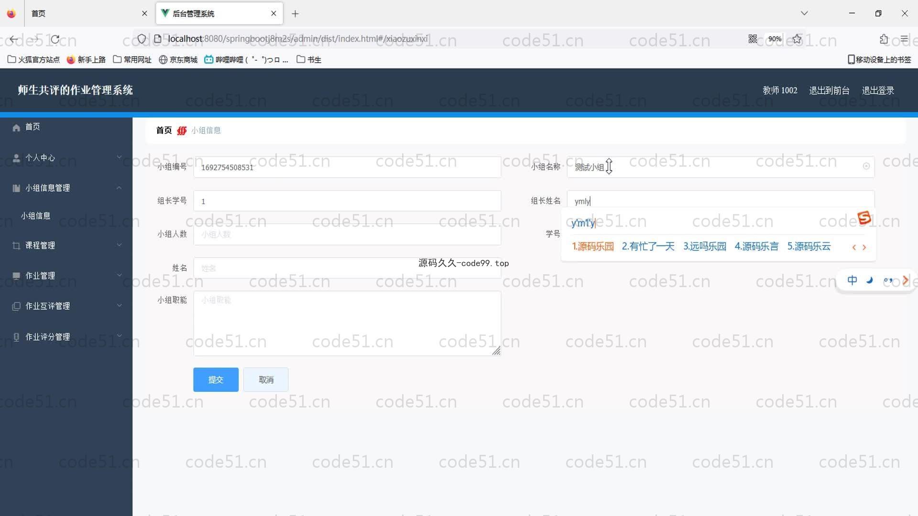
Task: Open a new tab with the plus icon
Action: point(295,14)
